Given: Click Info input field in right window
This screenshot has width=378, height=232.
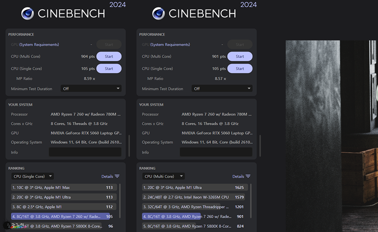Looking at the screenshot, I should point(216,152).
